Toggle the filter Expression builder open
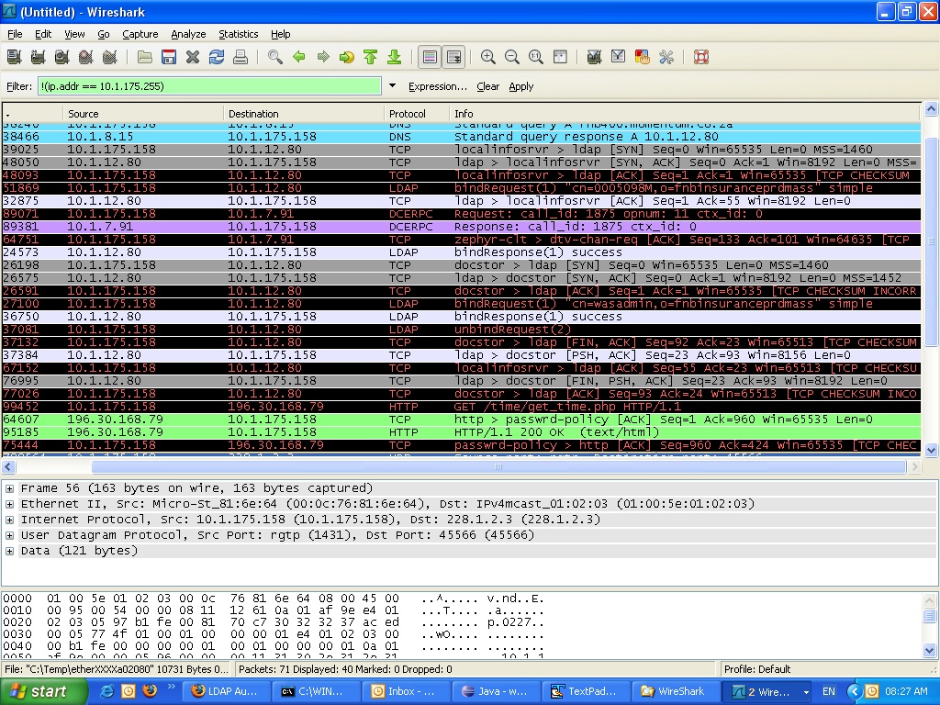 coord(438,85)
